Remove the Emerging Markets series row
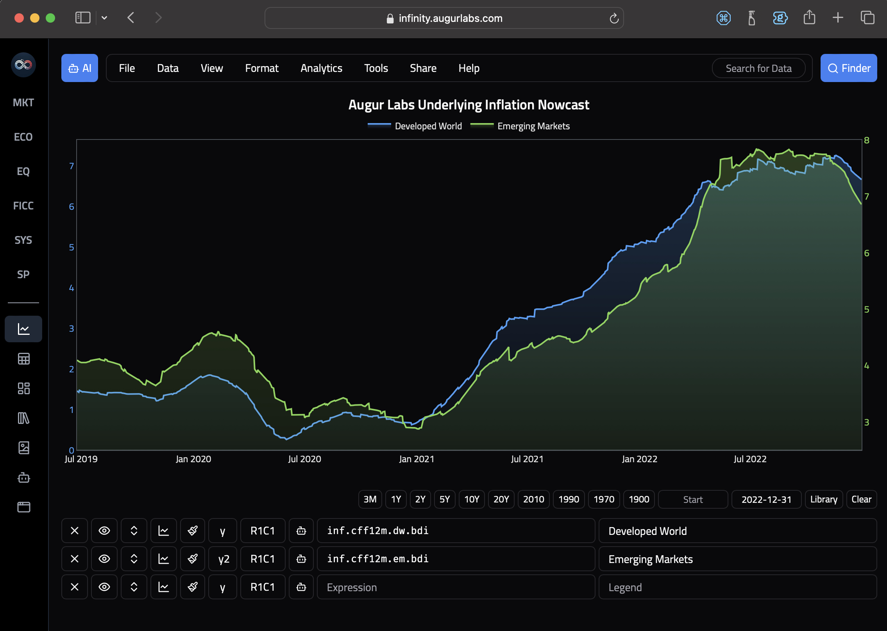 75,559
